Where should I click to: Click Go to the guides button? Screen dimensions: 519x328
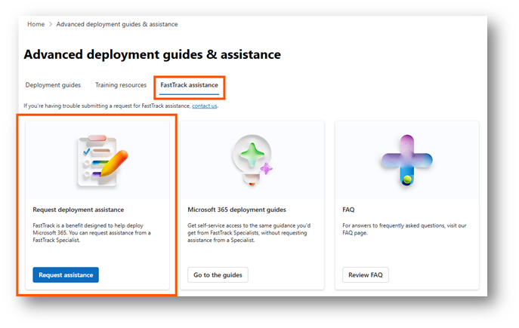click(218, 274)
